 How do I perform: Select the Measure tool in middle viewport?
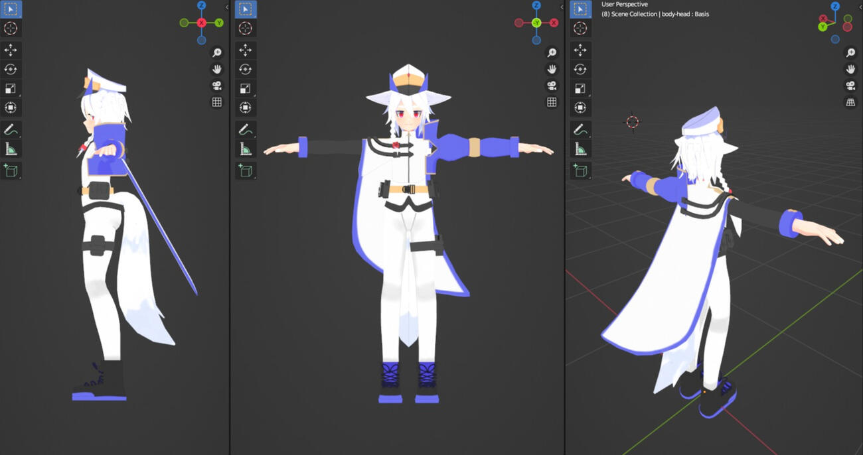tap(246, 149)
